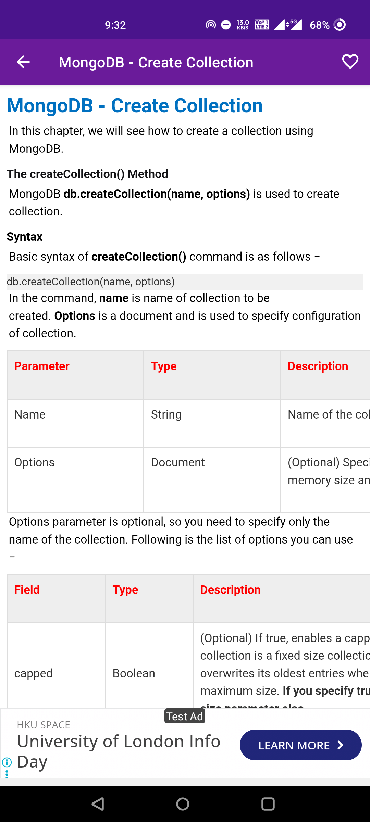The width and height of the screenshot is (370, 822).
Task: Toggle the heart favorite icon
Action: (350, 62)
